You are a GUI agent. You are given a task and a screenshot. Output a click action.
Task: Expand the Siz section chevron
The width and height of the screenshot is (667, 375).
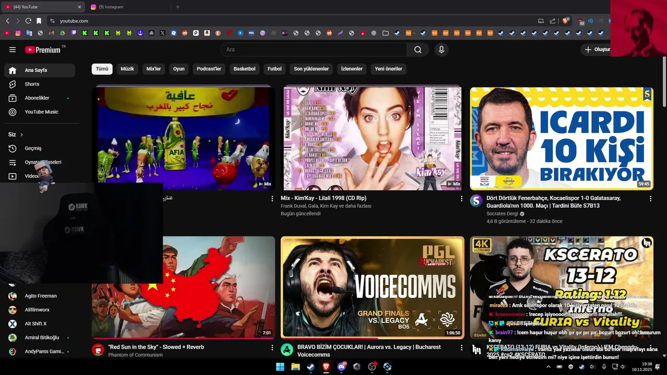coord(21,134)
